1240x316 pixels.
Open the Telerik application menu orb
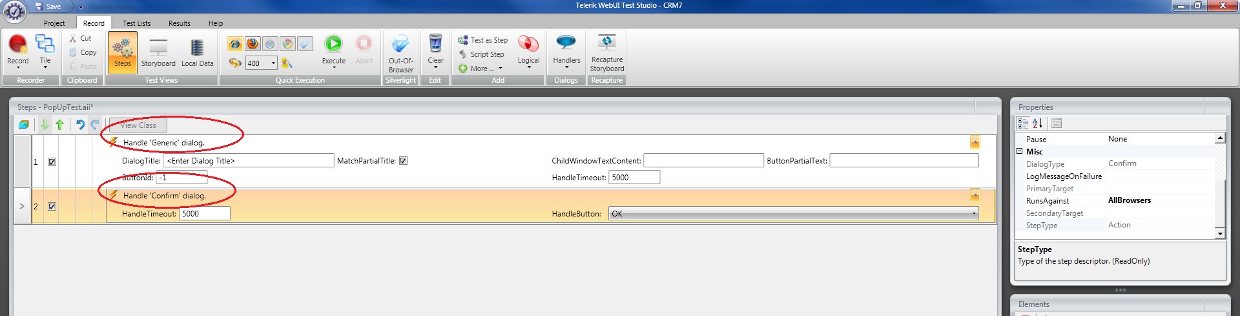pos(14,11)
